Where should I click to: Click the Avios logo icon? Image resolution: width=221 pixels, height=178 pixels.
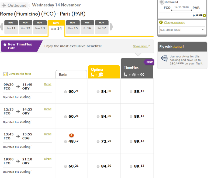(x=164, y=58)
